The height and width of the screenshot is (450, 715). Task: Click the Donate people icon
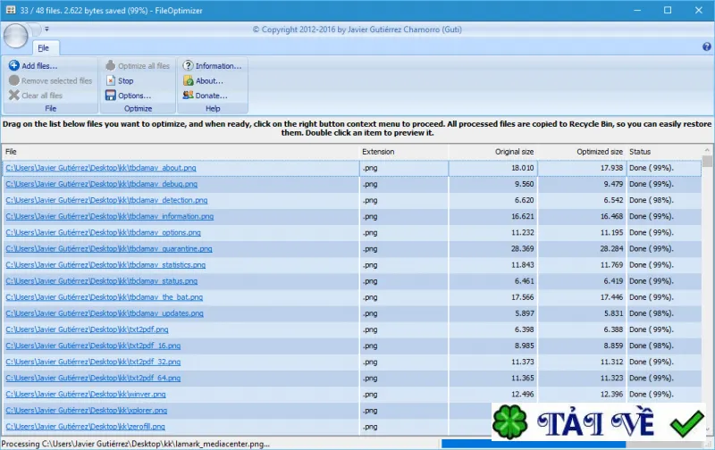click(x=188, y=96)
